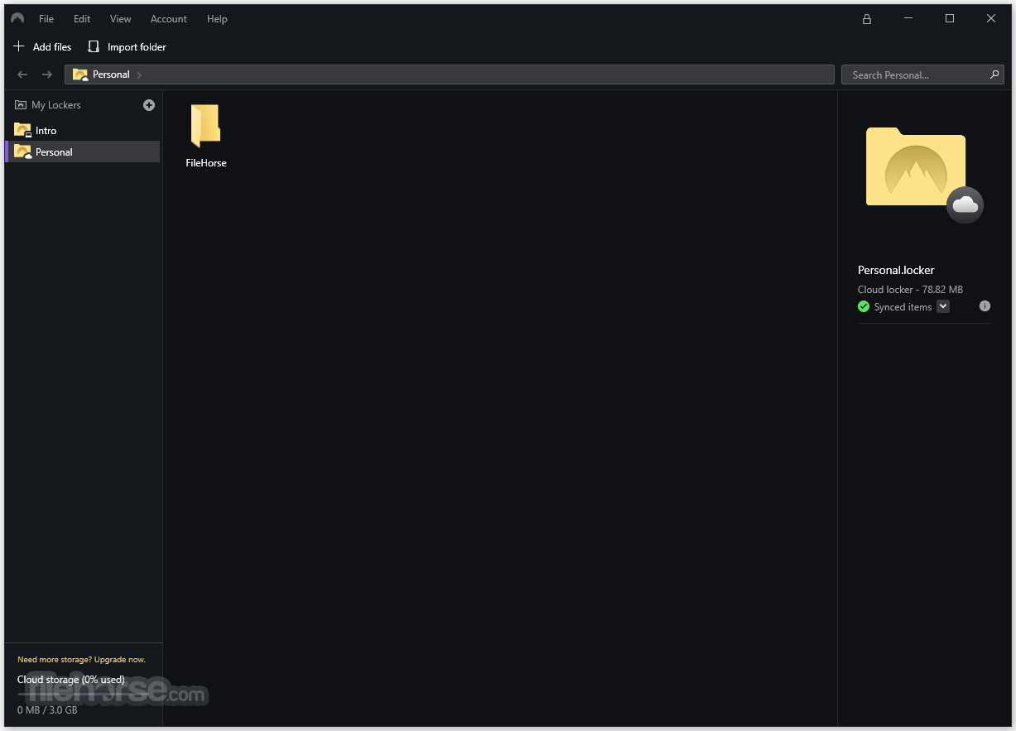The height and width of the screenshot is (731, 1016).
Task: Click the My Lockers header
Action: [48, 105]
